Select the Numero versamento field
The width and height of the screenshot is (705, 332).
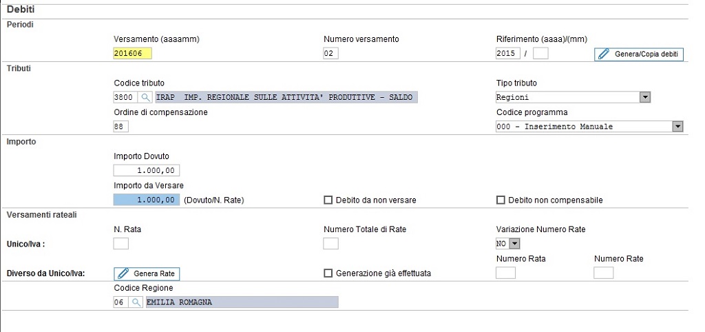(331, 54)
